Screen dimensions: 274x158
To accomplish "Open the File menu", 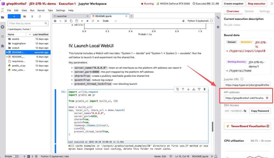I will (x=9, y=10).
